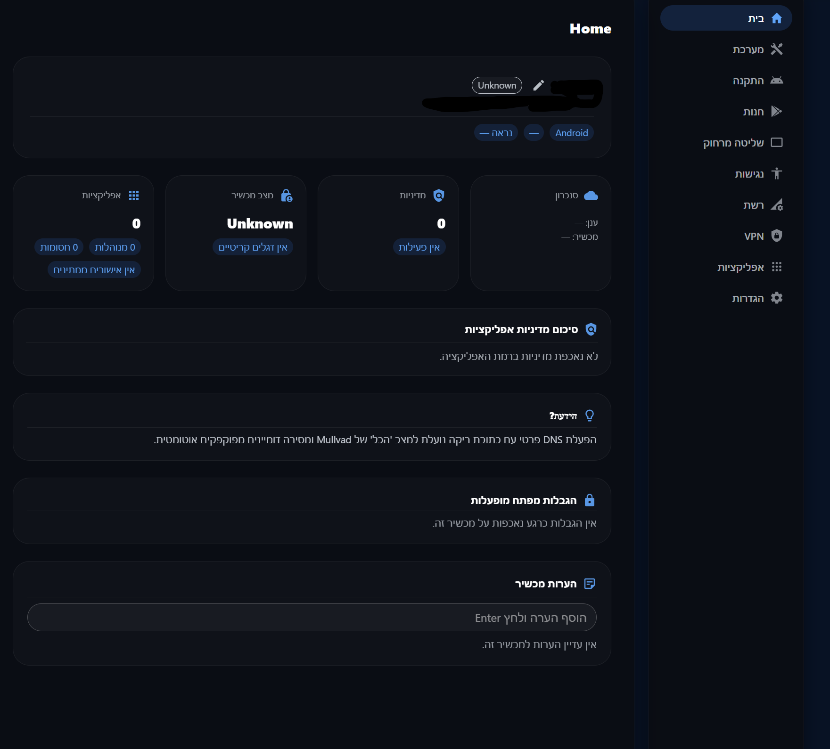Click the lightbulb icon next to הידעת
Screen dimensions: 830x749
(x=589, y=415)
